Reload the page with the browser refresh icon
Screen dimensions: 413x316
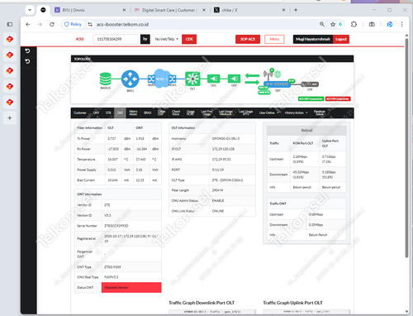[x=52, y=24]
